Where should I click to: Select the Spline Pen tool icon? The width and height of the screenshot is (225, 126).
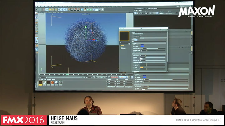click(85, 10)
